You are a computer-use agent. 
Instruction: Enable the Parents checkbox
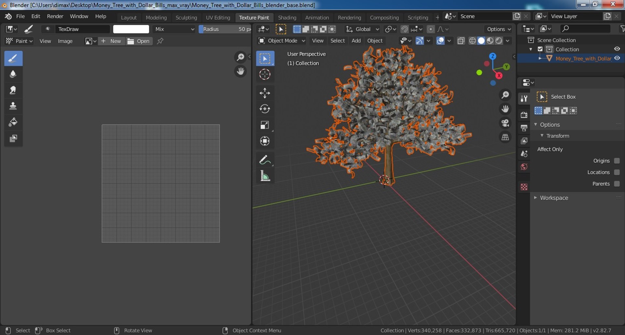pos(617,184)
